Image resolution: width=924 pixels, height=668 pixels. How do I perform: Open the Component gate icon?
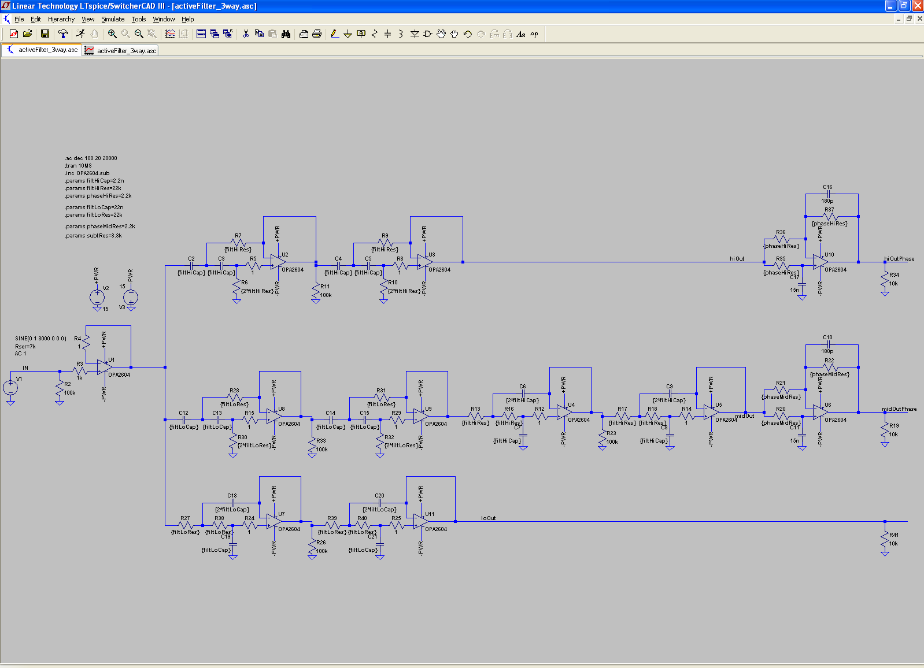(x=428, y=34)
